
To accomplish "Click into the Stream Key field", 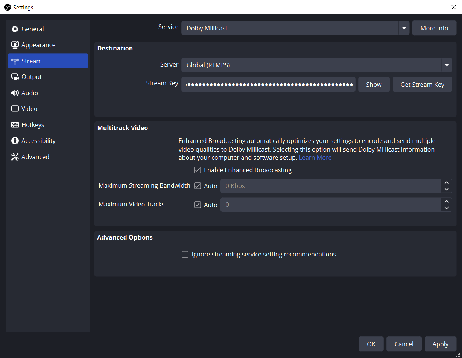I will pyautogui.click(x=268, y=85).
